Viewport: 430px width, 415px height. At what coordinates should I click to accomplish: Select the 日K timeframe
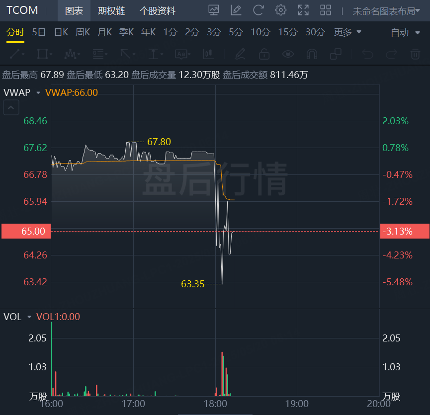coord(61,32)
